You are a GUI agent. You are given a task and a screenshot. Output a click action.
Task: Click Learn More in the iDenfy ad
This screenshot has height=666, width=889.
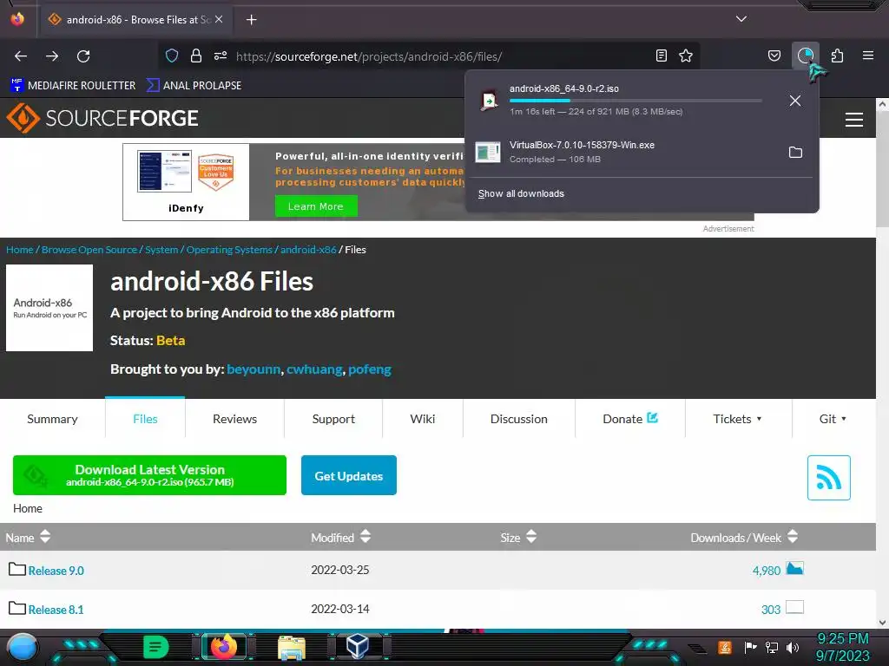tap(316, 206)
